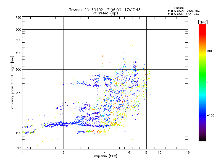Image resolution: width=221 pixels, height=166 pixels.
Task: Click the colorbar label '0'
Action: coord(207,83)
